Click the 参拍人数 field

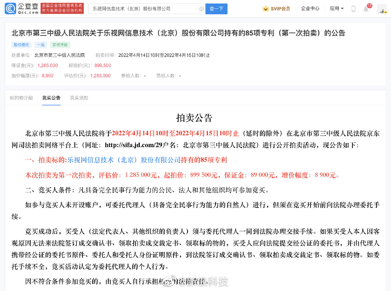pos(133,76)
